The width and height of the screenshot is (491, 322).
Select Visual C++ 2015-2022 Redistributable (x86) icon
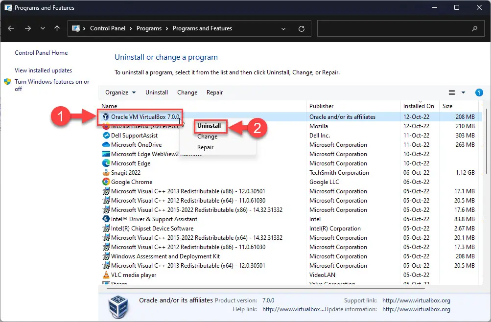[106, 209]
